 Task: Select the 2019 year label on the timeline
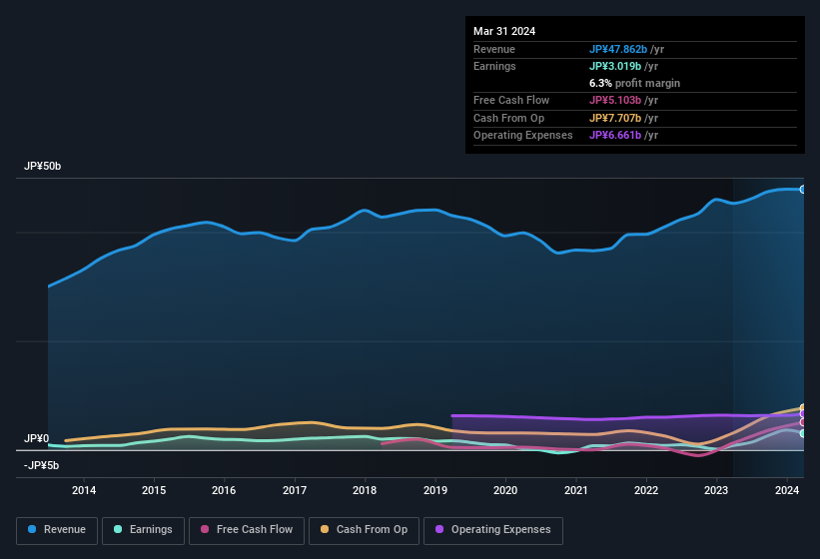(435, 490)
